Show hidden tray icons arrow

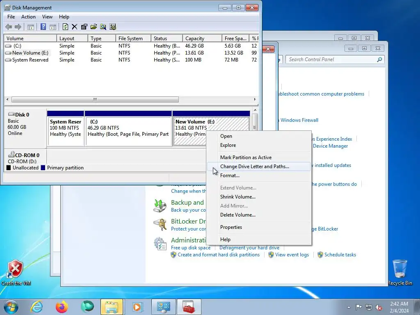click(349, 307)
